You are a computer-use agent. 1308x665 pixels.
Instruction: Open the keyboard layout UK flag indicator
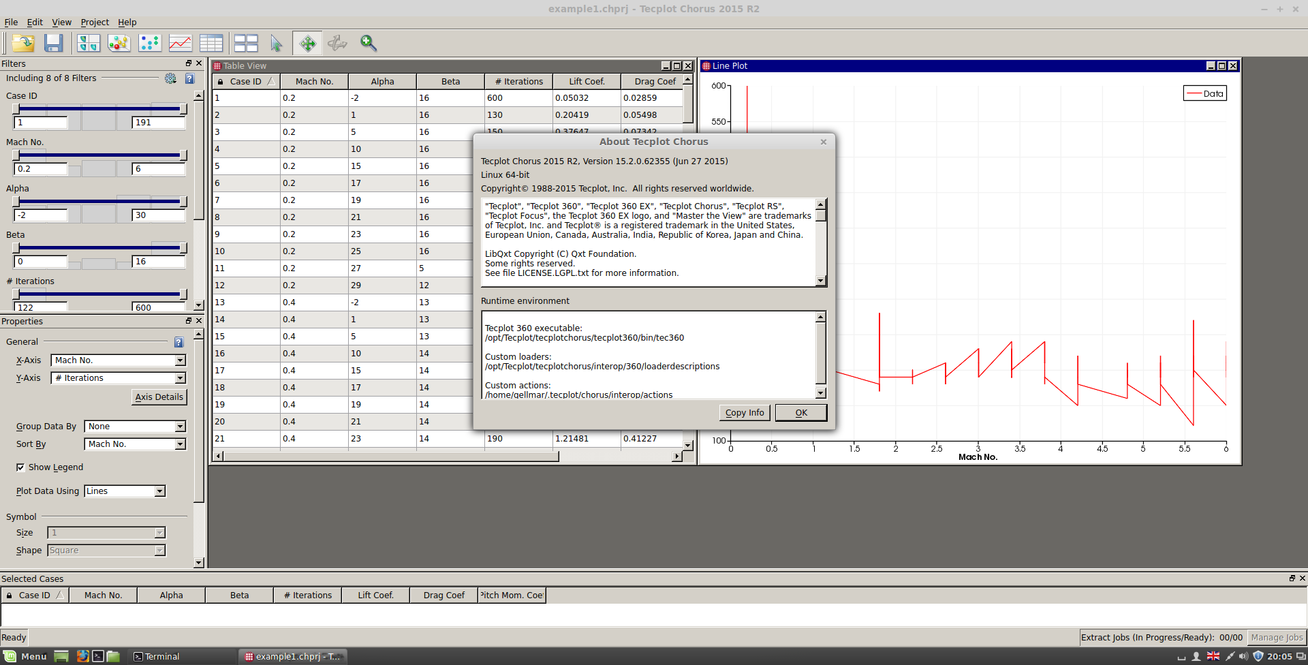[1213, 656]
